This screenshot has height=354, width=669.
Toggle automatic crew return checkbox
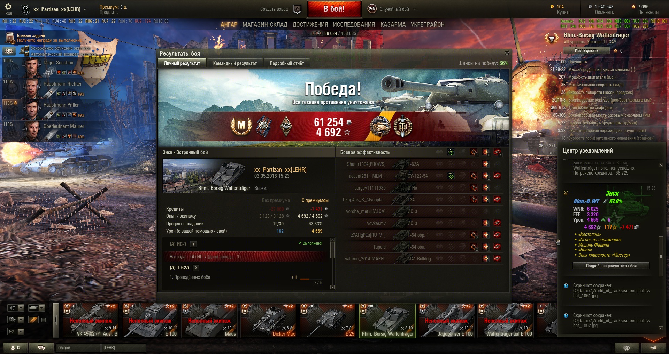click(27, 54)
